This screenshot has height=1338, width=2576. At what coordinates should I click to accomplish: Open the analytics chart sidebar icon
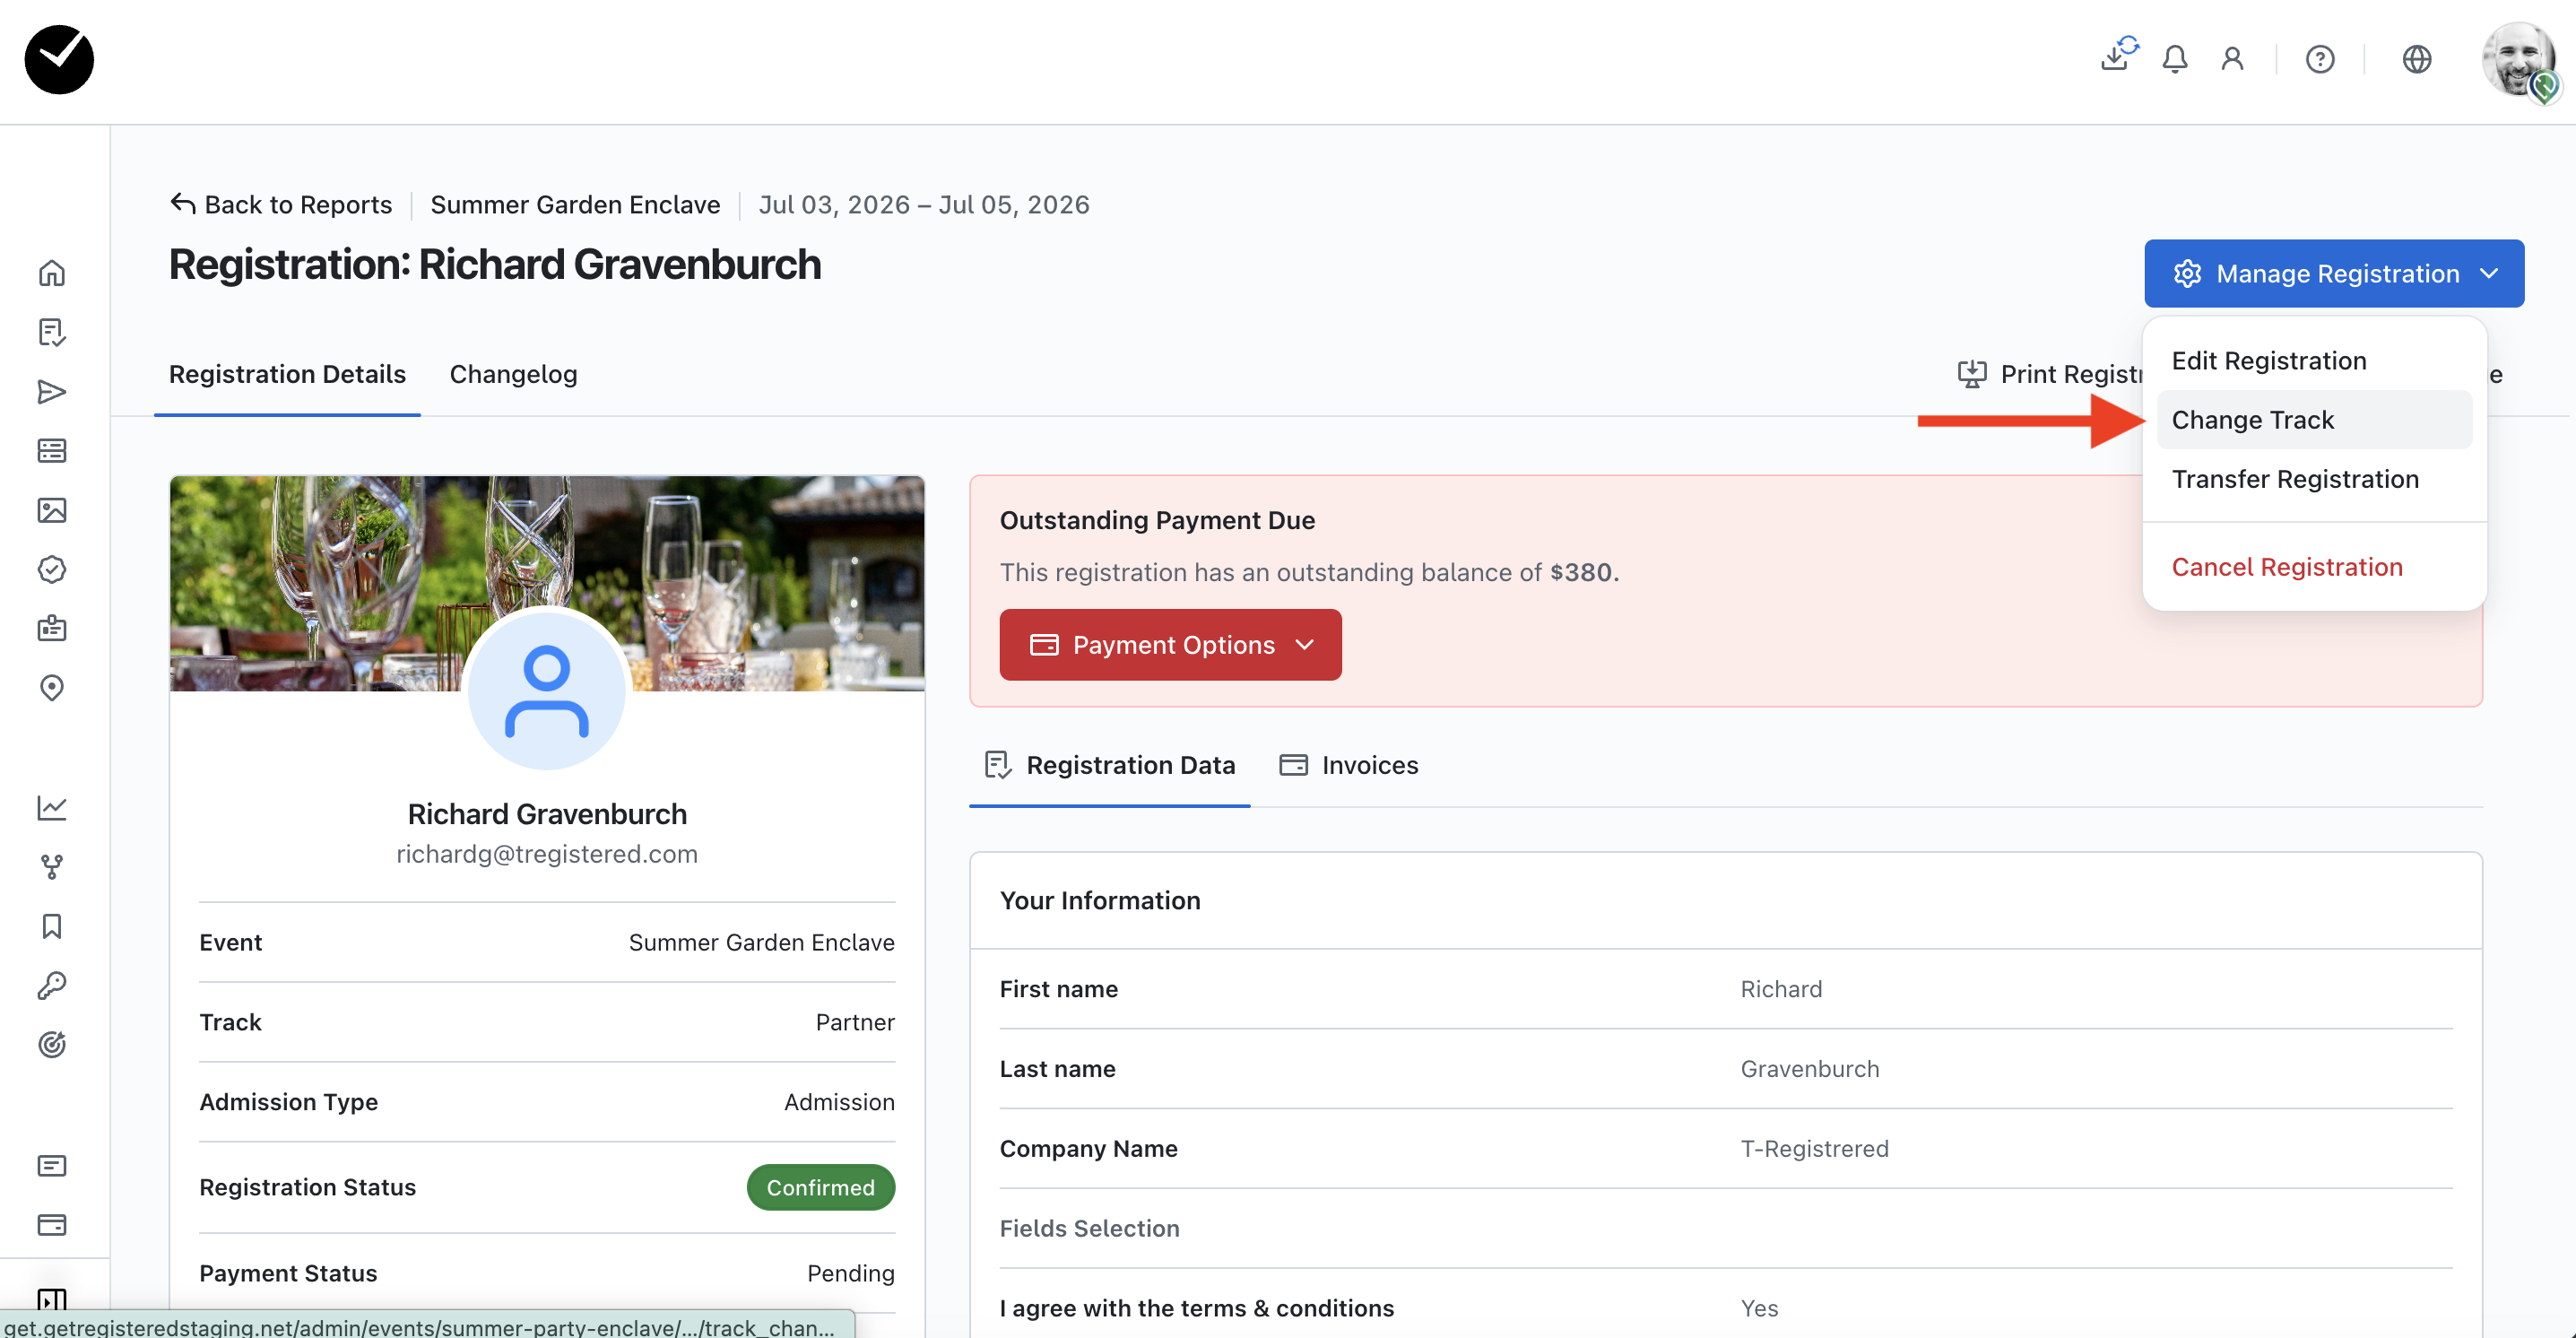[x=52, y=807]
